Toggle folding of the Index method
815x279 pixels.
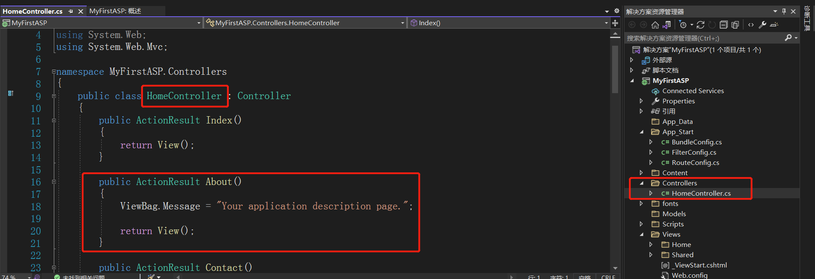pos(54,120)
